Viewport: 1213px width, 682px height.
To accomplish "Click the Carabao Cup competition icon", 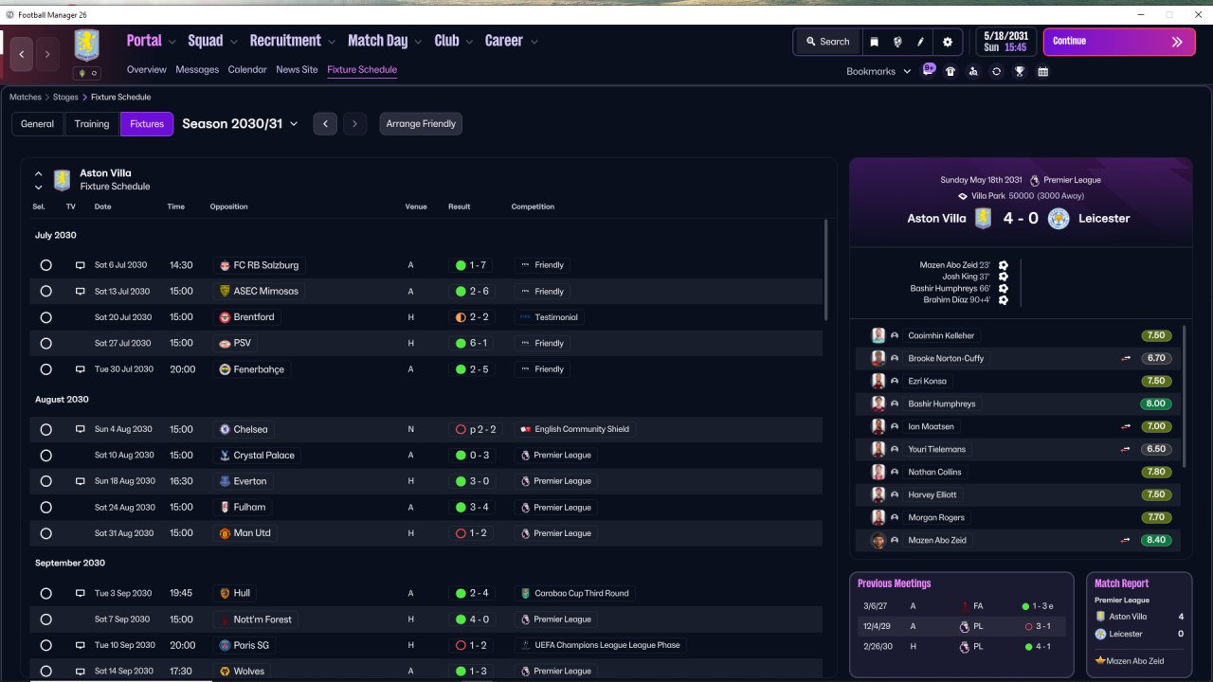I will [525, 593].
